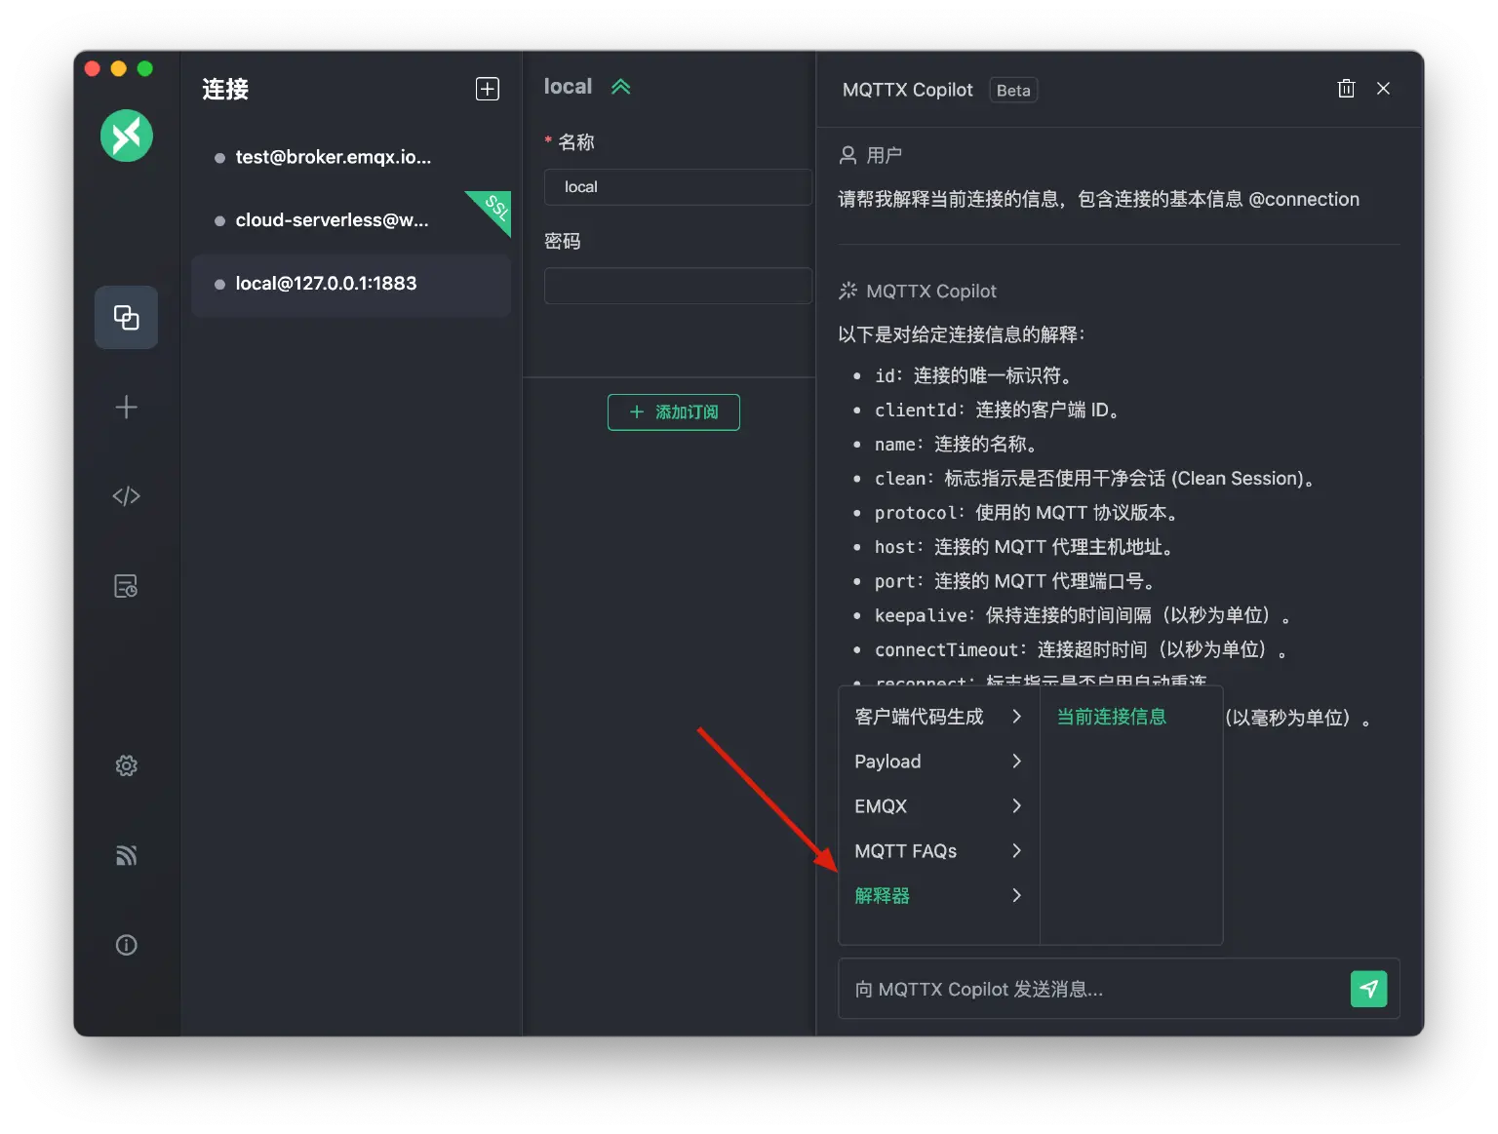Select the green connection status dot for local@127.0.0.1:1883
Image resolution: width=1498 pixels, height=1134 pixels.
(218, 284)
